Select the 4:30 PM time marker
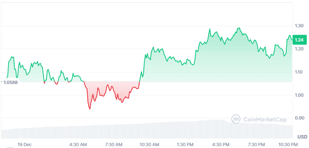309x148 pixels. [x=221, y=145]
